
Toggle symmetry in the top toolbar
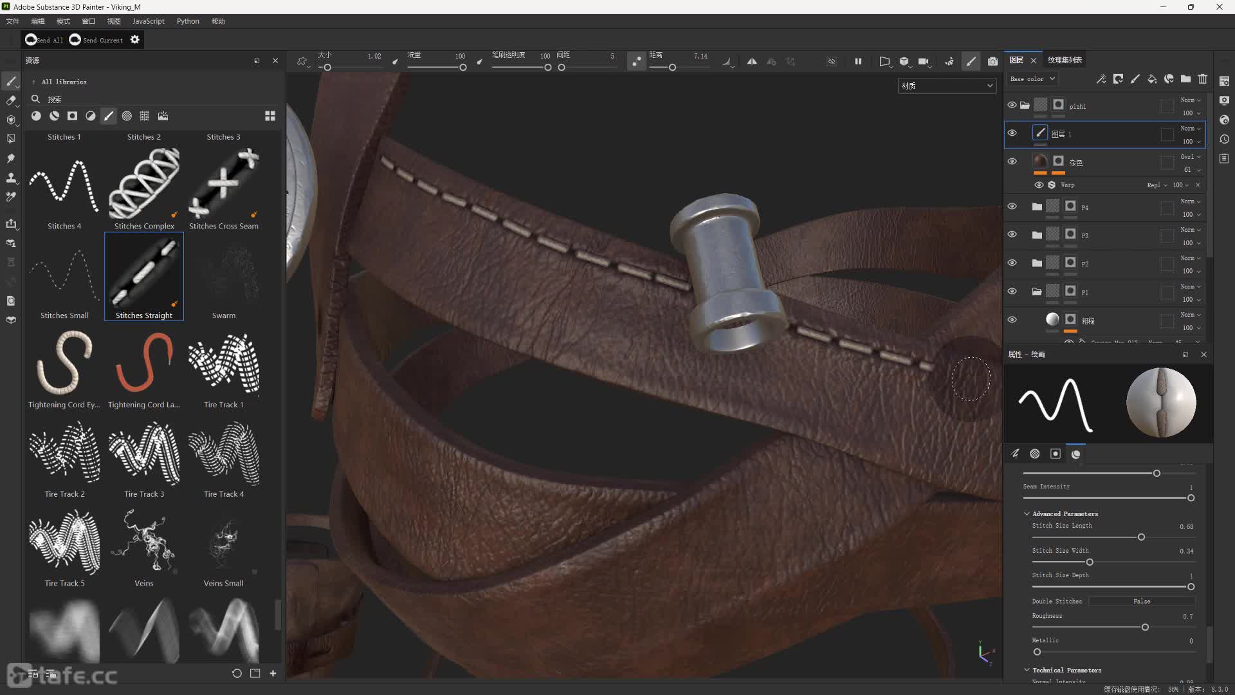(752, 61)
